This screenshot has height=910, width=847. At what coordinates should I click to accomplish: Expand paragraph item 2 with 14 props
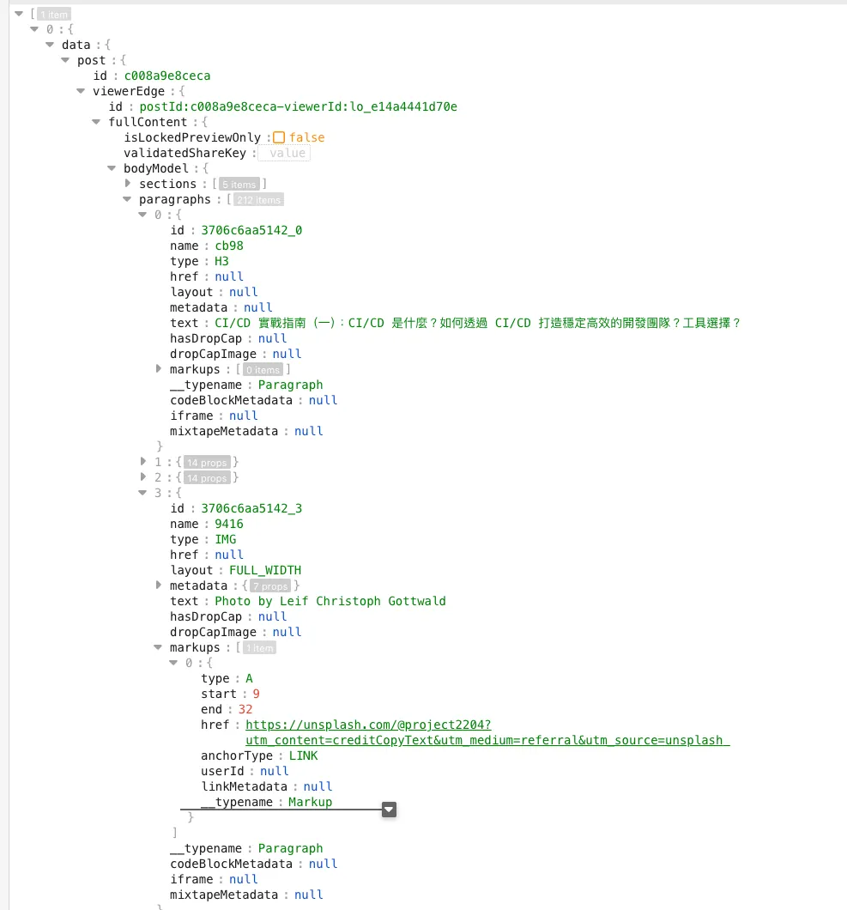tap(143, 477)
